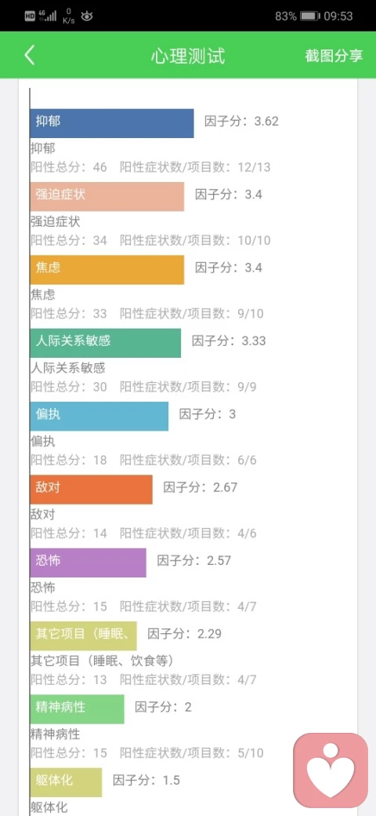This screenshot has width=376, height=816.
Task: Select the light blue 偏执 bar
Action: tap(99, 416)
